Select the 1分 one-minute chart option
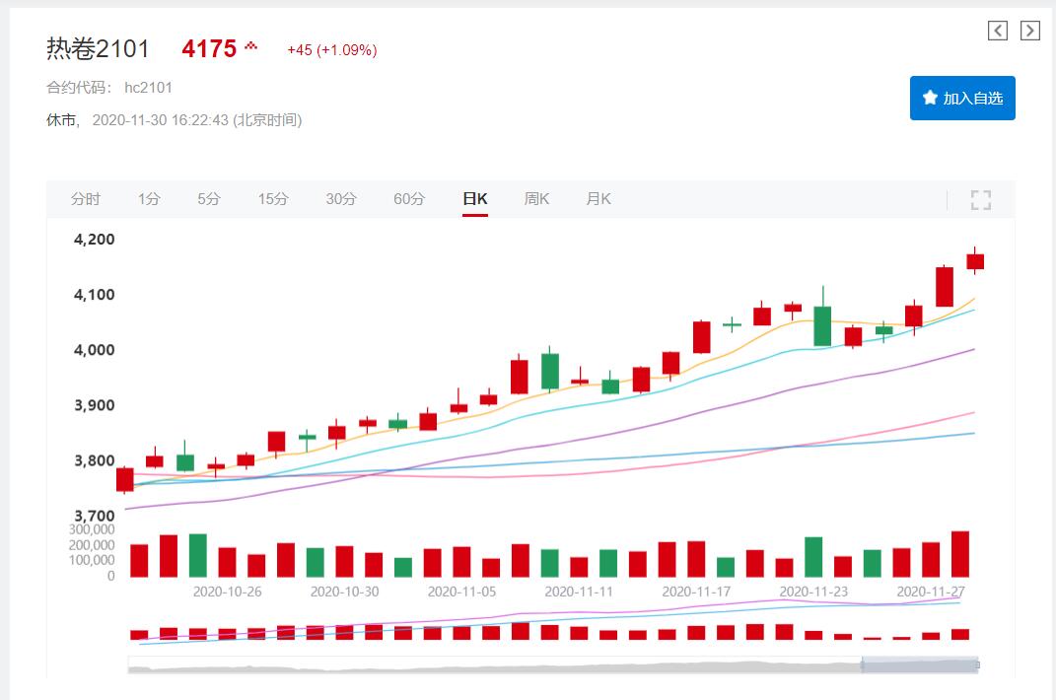This screenshot has width=1056, height=700. point(147,199)
